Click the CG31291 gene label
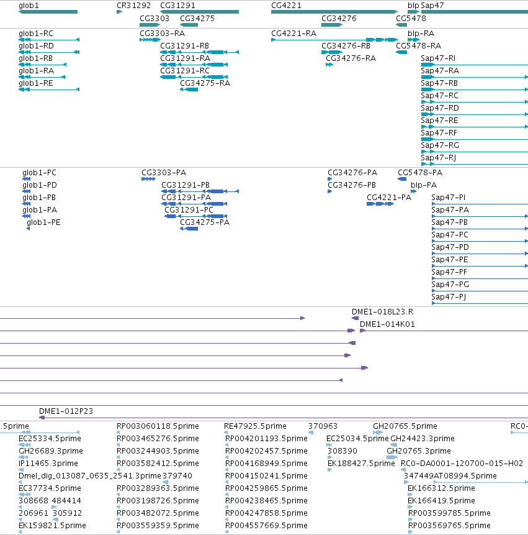 pos(177,6)
